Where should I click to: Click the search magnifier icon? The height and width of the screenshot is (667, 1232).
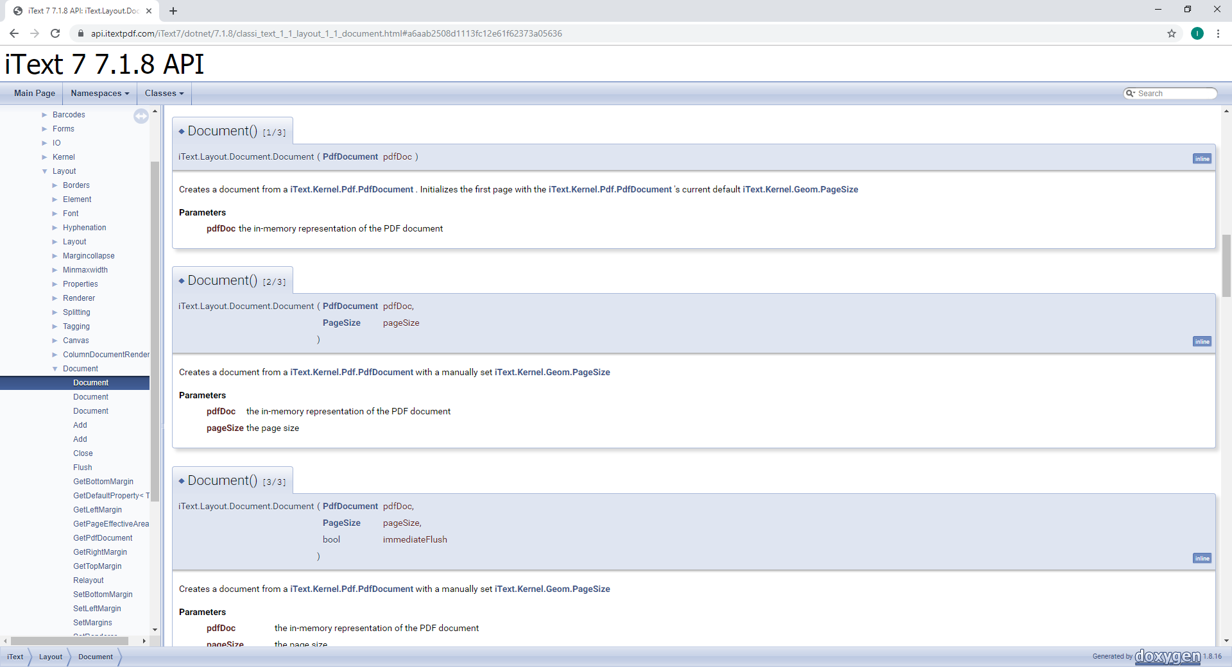pos(1131,93)
